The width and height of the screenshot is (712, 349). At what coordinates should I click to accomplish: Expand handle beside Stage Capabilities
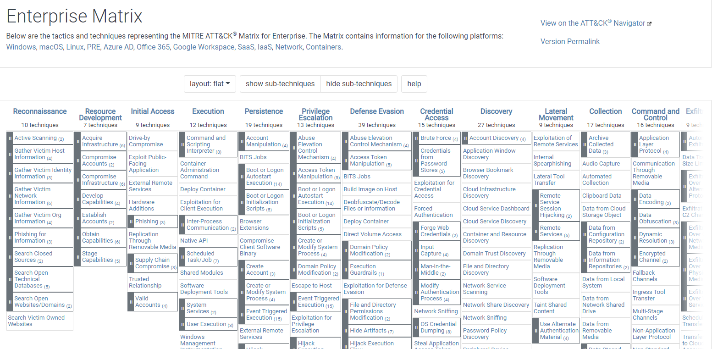[77, 257]
